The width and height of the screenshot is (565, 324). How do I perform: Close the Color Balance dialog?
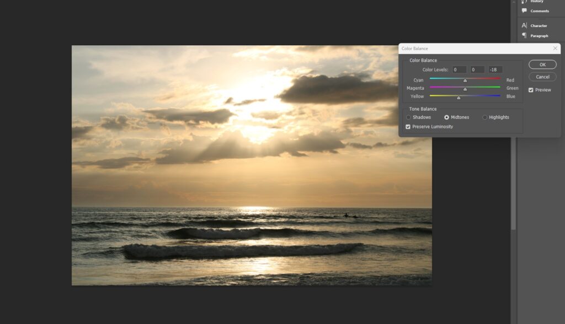pyautogui.click(x=555, y=48)
